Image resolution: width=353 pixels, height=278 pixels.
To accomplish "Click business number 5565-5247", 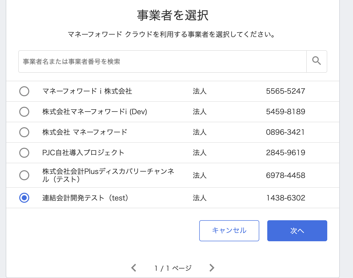I will coord(285,91).
